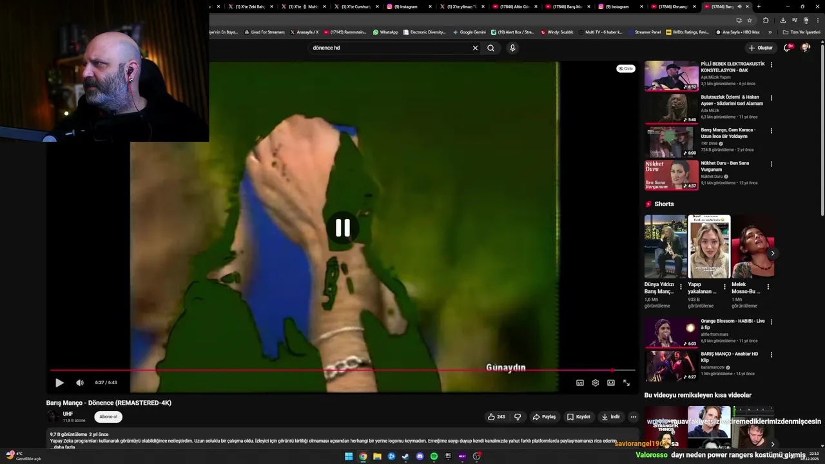Open options for the Melek Mosso short
Image resolution: width=825 pixels, height=464 pixels.
tap(768, 287)
